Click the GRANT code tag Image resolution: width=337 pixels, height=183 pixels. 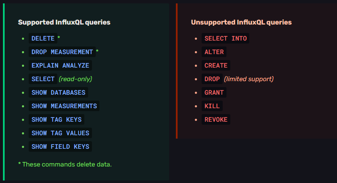214,93
